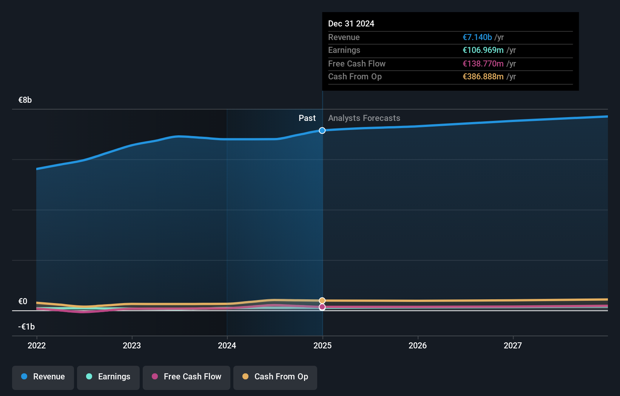Toggle the Earnings series legend button

click(108, 377)
